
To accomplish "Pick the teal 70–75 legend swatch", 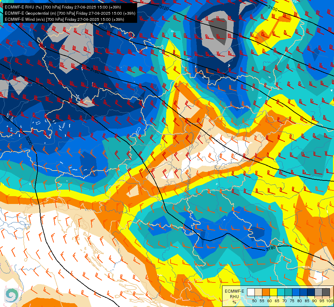I will tap(288, 292).
